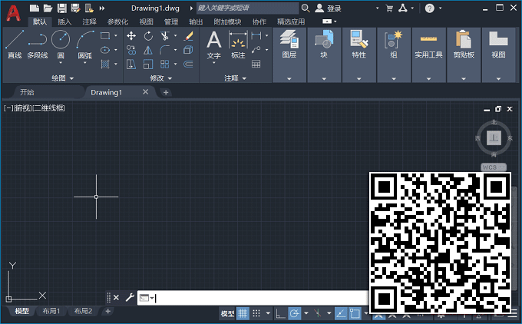Switch to the Annotate (注释) ribbon tab
The width and height of the screenshot is (522, 324).
tap(89, 21)
